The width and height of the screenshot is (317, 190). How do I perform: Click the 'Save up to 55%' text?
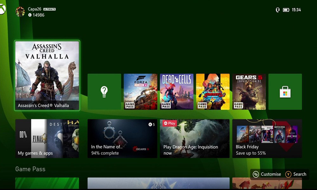251,153
